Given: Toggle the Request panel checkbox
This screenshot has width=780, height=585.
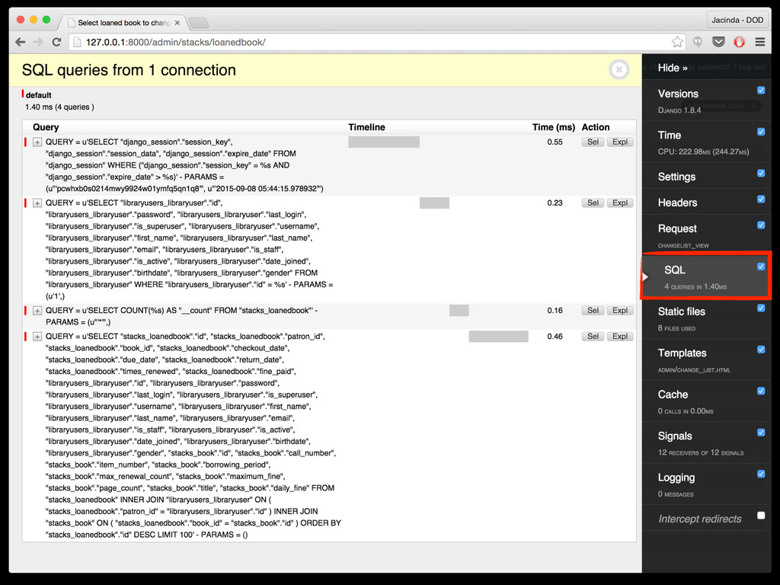Looking at the screenshot, I should 761,225.
